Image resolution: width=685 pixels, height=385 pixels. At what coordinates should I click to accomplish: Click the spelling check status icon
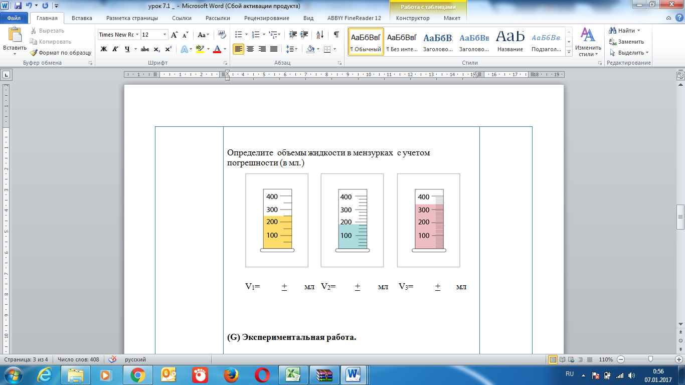(113, 359)
